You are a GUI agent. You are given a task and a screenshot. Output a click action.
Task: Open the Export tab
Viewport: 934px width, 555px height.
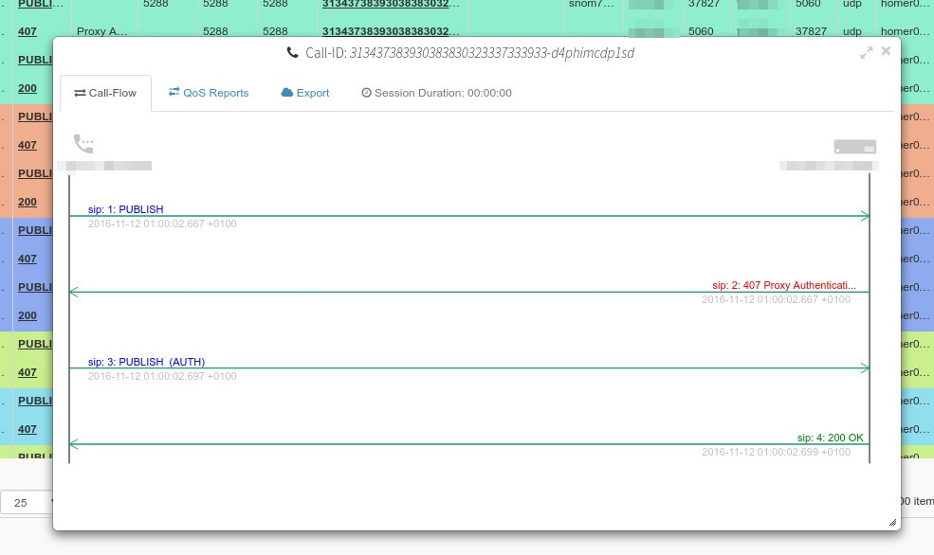pyautogui.click(x=305, y=93)
